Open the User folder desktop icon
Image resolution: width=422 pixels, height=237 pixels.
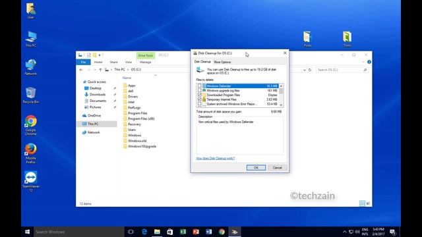click(x=31, y=11)
